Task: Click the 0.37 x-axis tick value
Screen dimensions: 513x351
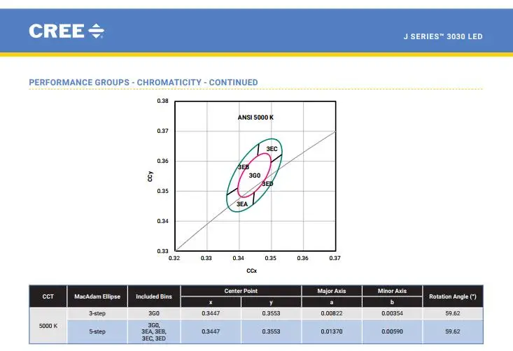Action: 335,258
